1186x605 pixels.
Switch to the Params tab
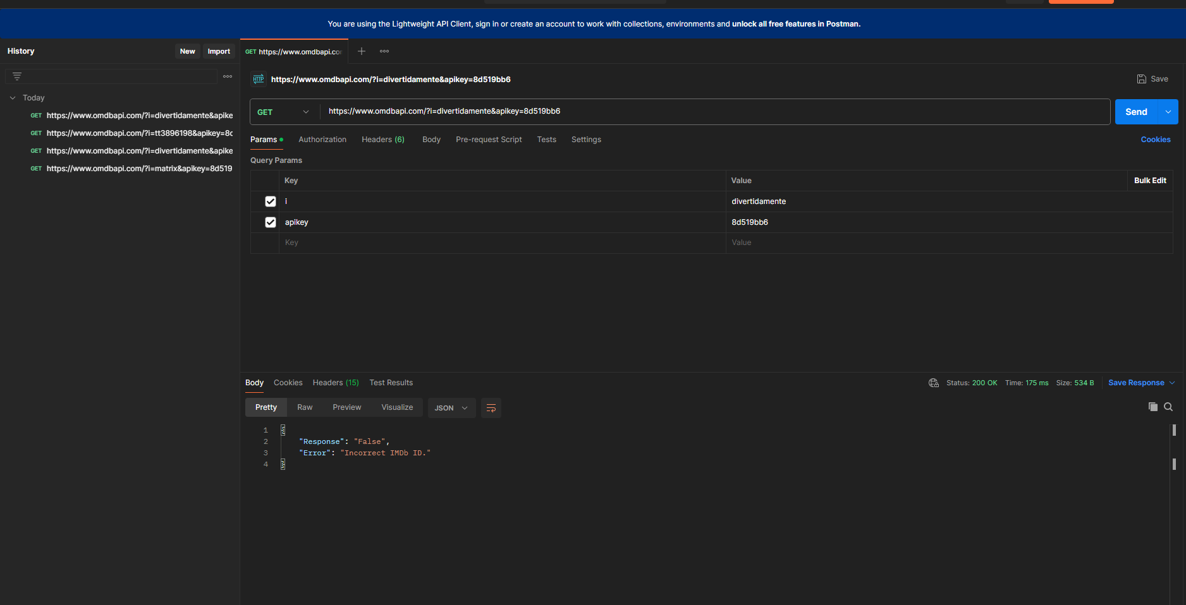tap(266, 140)
